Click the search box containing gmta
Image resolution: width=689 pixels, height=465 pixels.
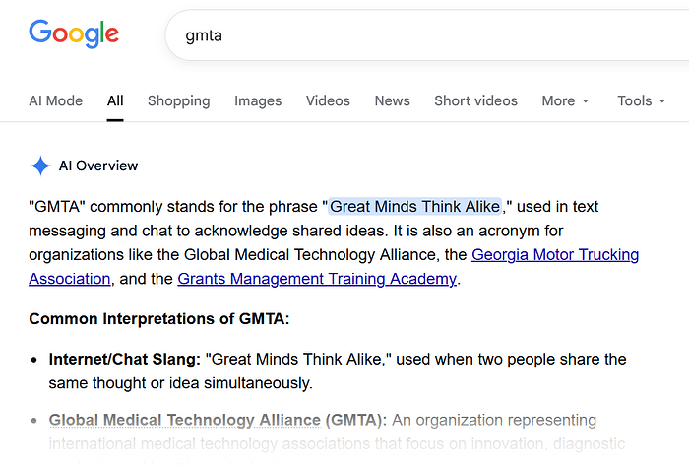pyautogui.click(x=423, y=35)
